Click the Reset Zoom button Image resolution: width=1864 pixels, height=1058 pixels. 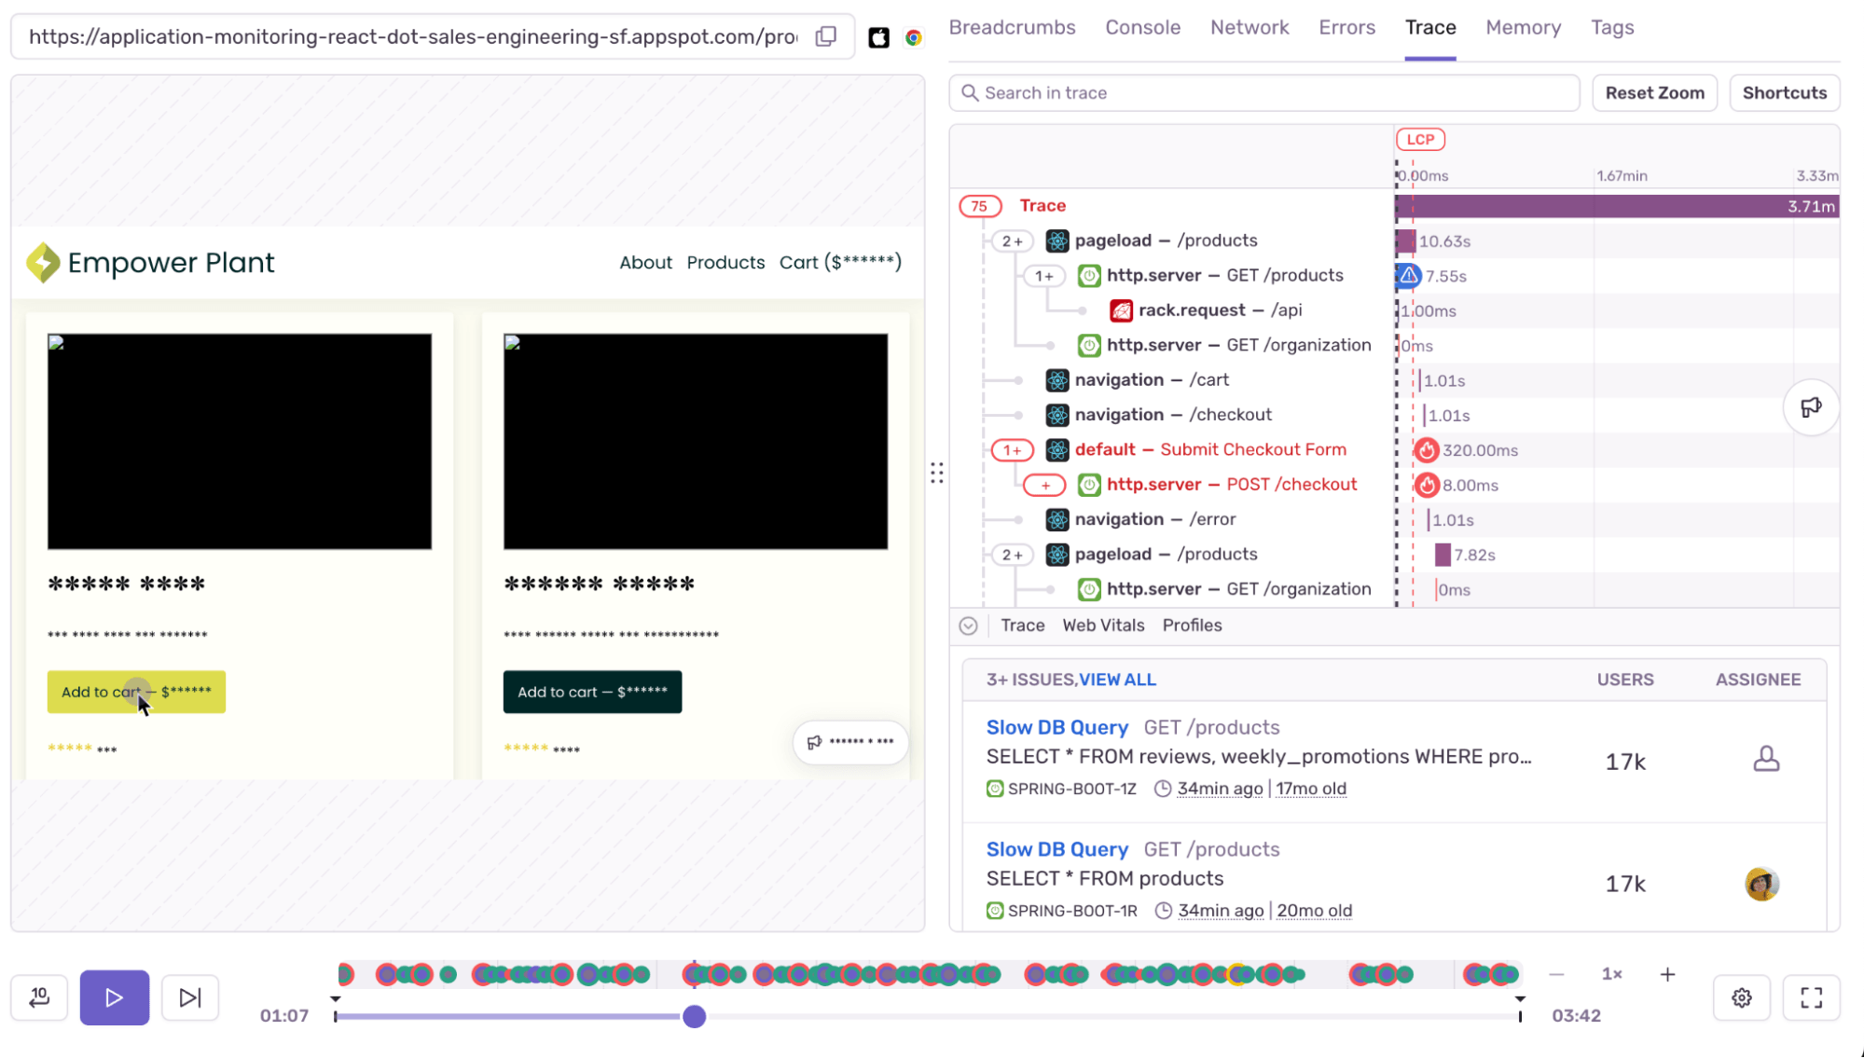pos(1654,92)
